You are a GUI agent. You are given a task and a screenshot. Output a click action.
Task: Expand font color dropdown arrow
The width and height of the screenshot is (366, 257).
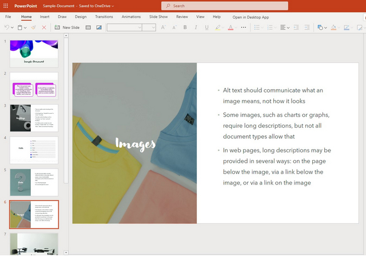[236, 28]
